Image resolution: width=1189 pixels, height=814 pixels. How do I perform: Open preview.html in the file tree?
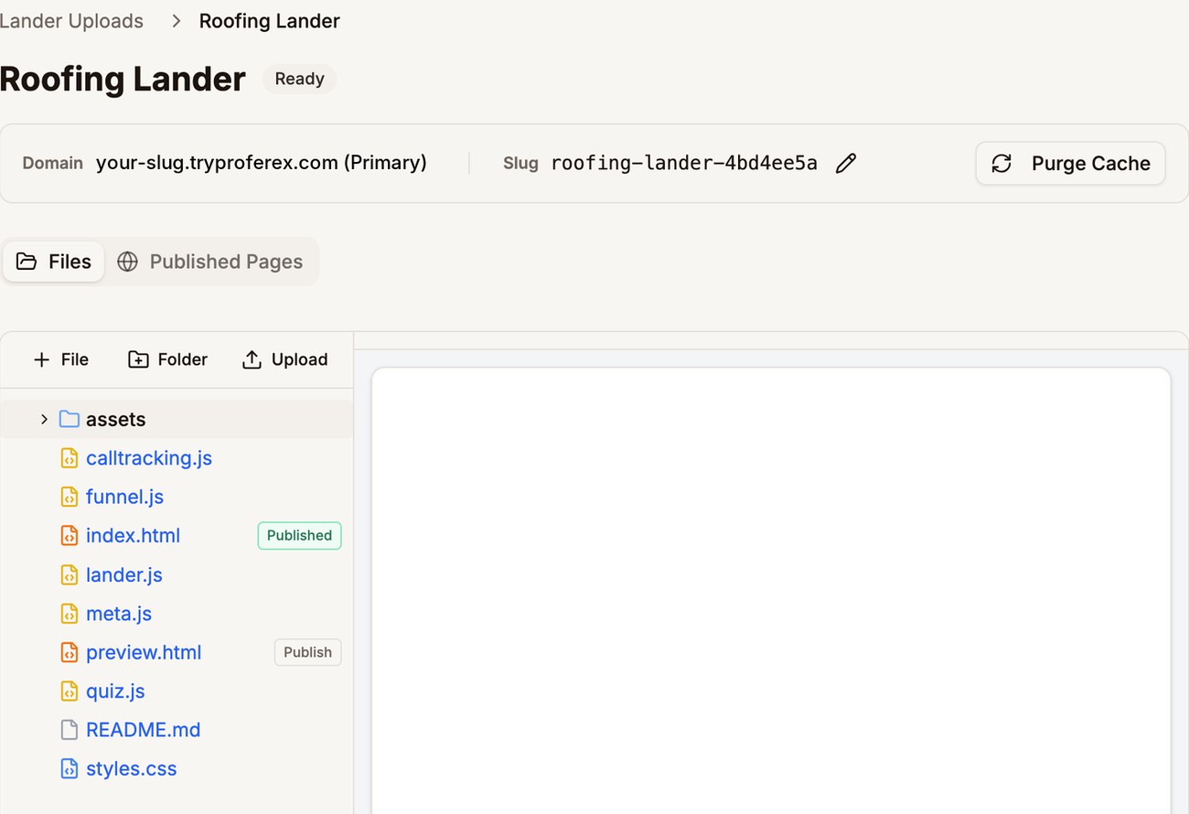[x=144, y=652]
